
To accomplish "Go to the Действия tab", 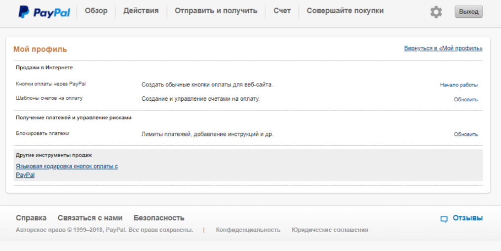I will point(141,11).
